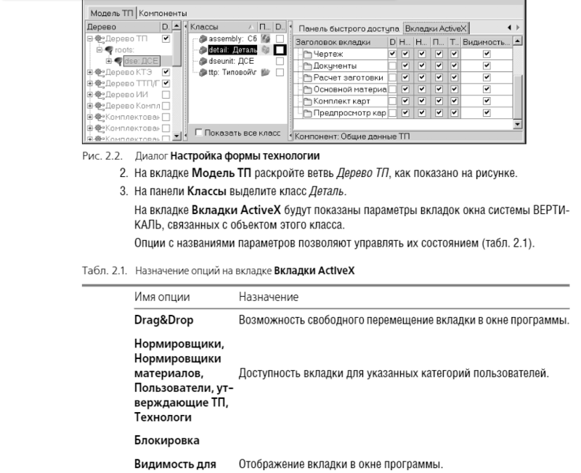
Task: Click the funnel icon beside roots:
Action: (109, 50)
